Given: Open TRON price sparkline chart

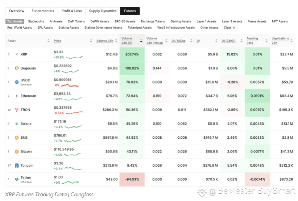Looking at the screenshot, I should (x=74, y=113).
